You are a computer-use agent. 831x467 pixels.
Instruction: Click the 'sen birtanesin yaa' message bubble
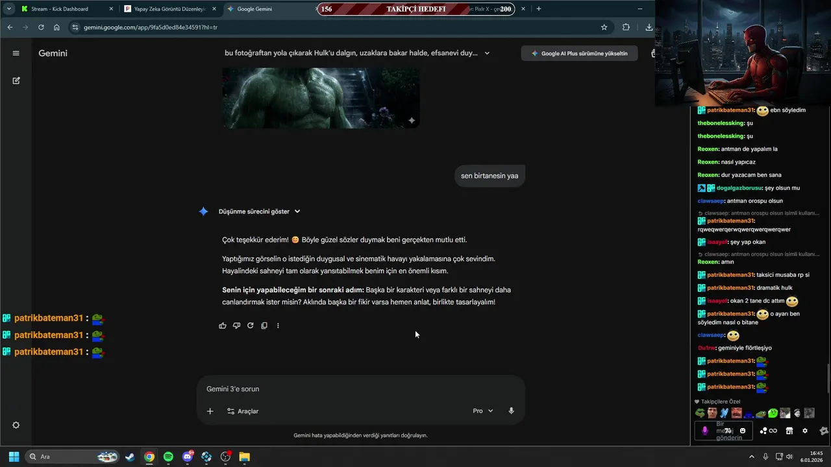(x=490, y=176)
